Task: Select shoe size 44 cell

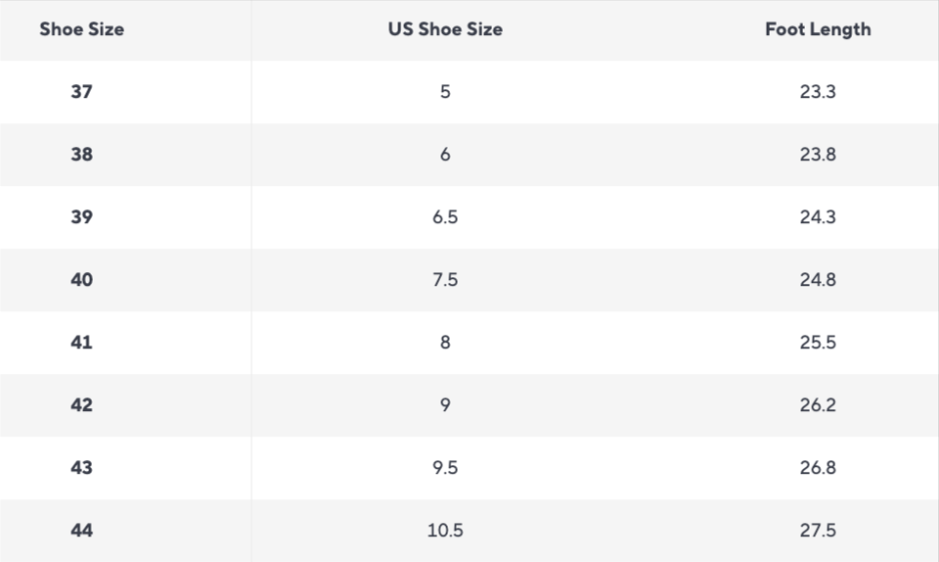Action: (82, 531)
